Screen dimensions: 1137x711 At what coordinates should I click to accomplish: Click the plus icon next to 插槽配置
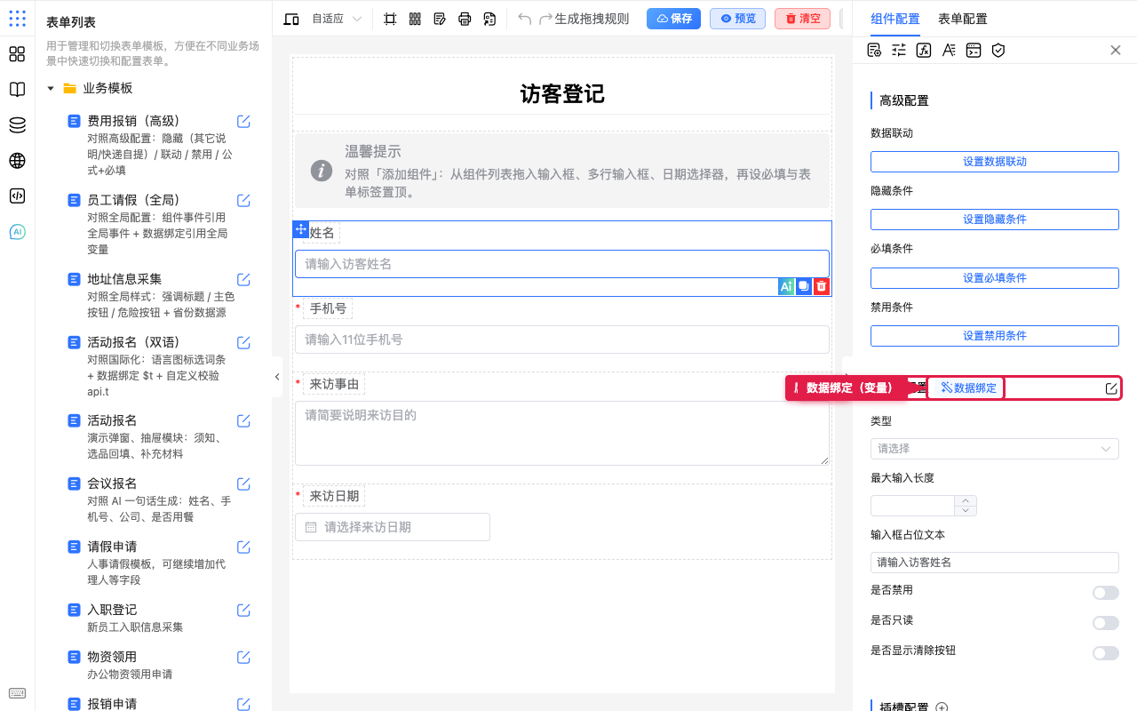(942, 708)
